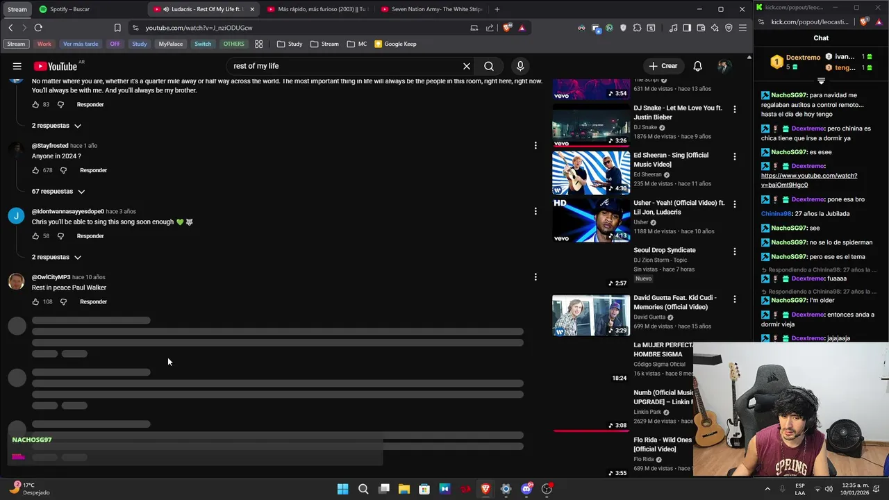Reply to the Stayfrosted comment
Image resolution: width=889 pixels, height=500 pixels.
click(x=93, y=170)
